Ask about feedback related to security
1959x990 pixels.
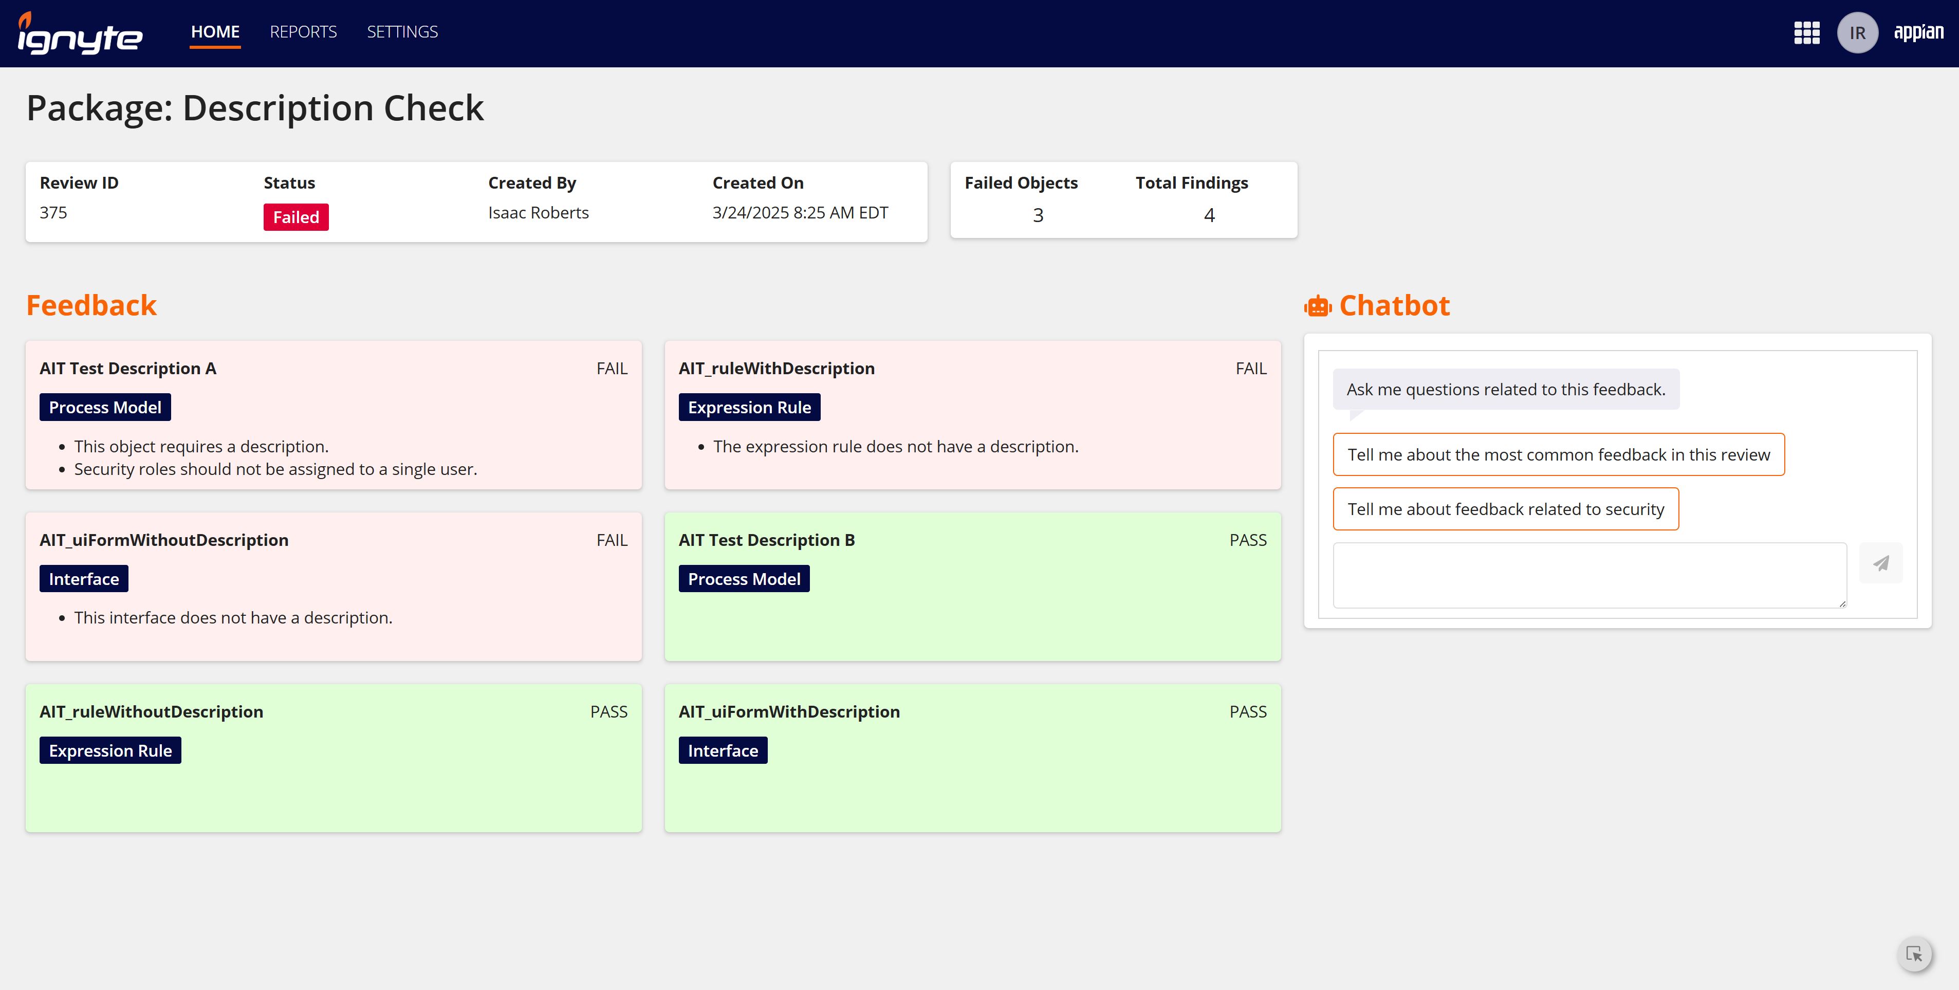1506,509
